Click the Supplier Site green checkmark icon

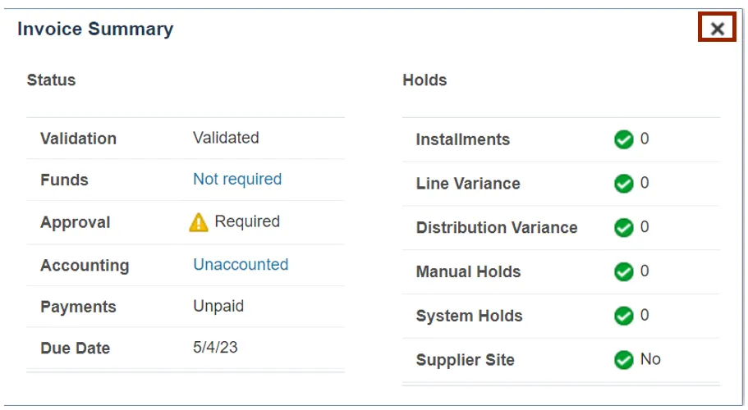point(623,360)
